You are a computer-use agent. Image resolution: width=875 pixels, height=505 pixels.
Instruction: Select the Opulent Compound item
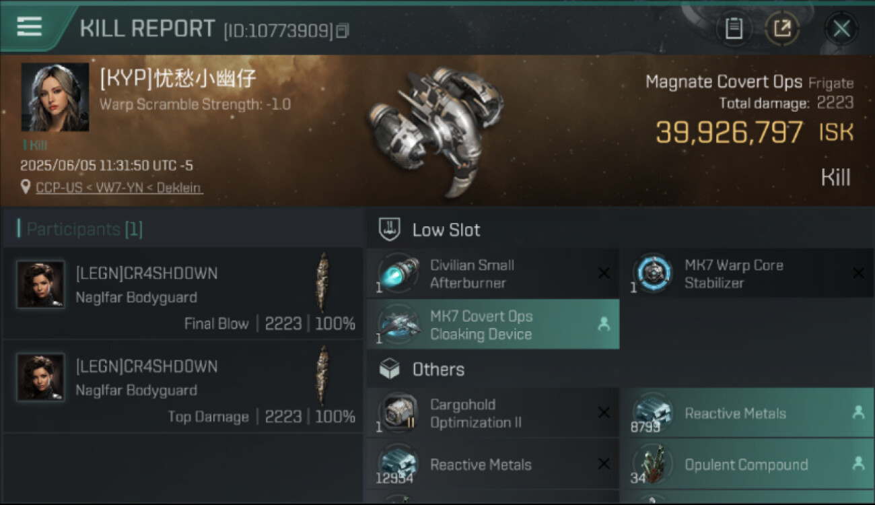click(746, 465)
